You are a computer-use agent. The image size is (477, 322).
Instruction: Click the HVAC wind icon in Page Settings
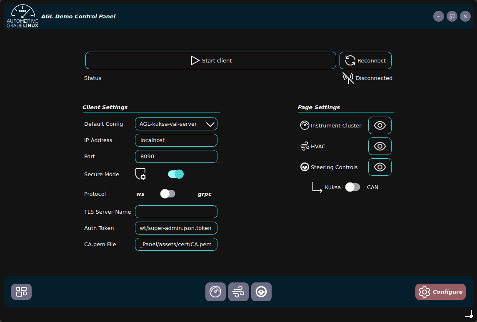(305, 146)
